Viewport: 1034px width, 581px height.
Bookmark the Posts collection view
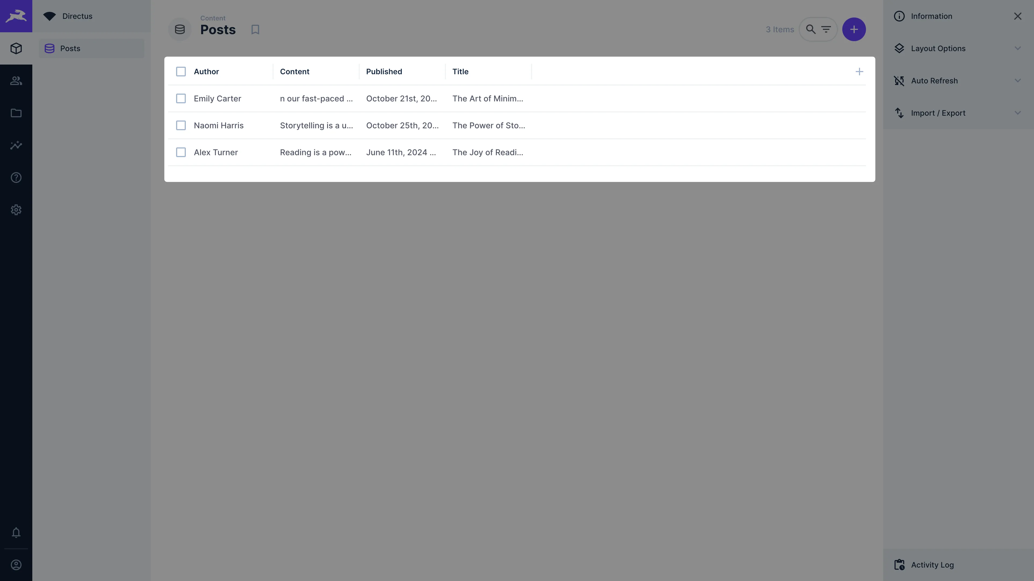click(x=255, y=29)
